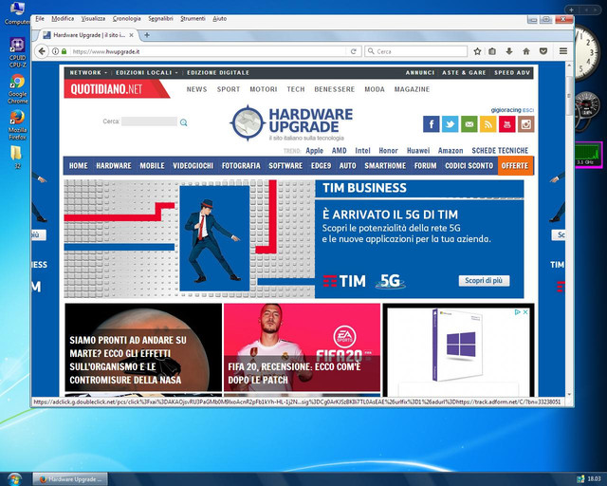607x486 pixels.
Task: Open the File menu
Action: click(40, 19)
